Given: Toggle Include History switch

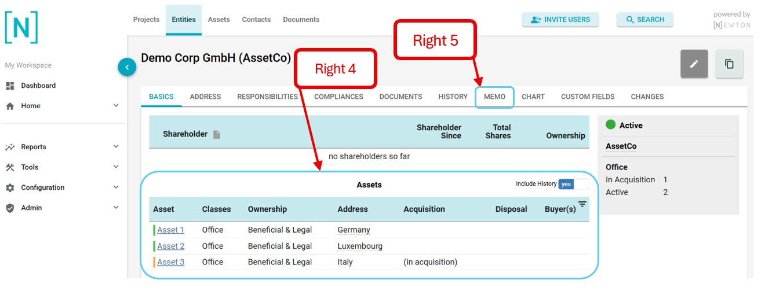Looking at the screenshot, I should [x=573, y=184].
